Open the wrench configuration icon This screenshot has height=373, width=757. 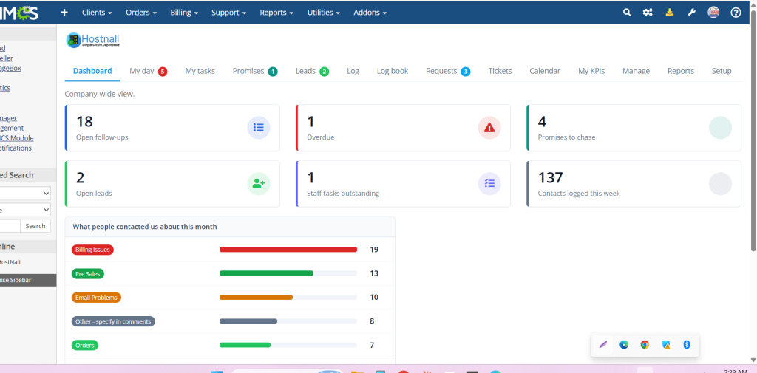point(691,13)
